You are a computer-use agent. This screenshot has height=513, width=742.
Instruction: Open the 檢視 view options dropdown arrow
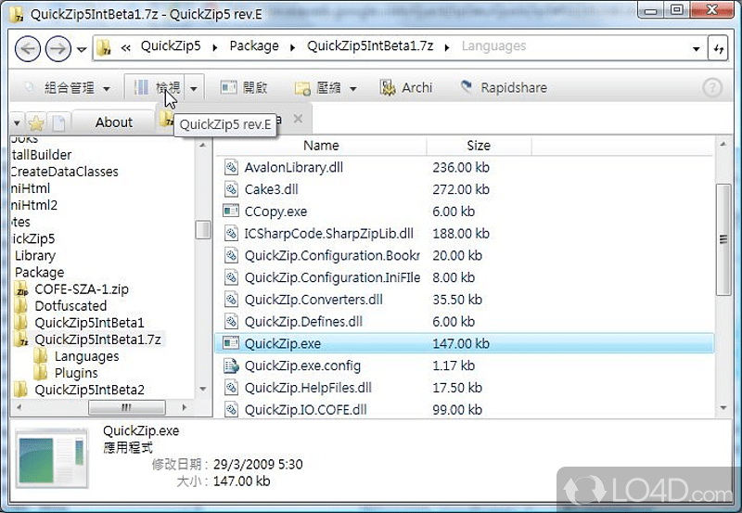194,88
